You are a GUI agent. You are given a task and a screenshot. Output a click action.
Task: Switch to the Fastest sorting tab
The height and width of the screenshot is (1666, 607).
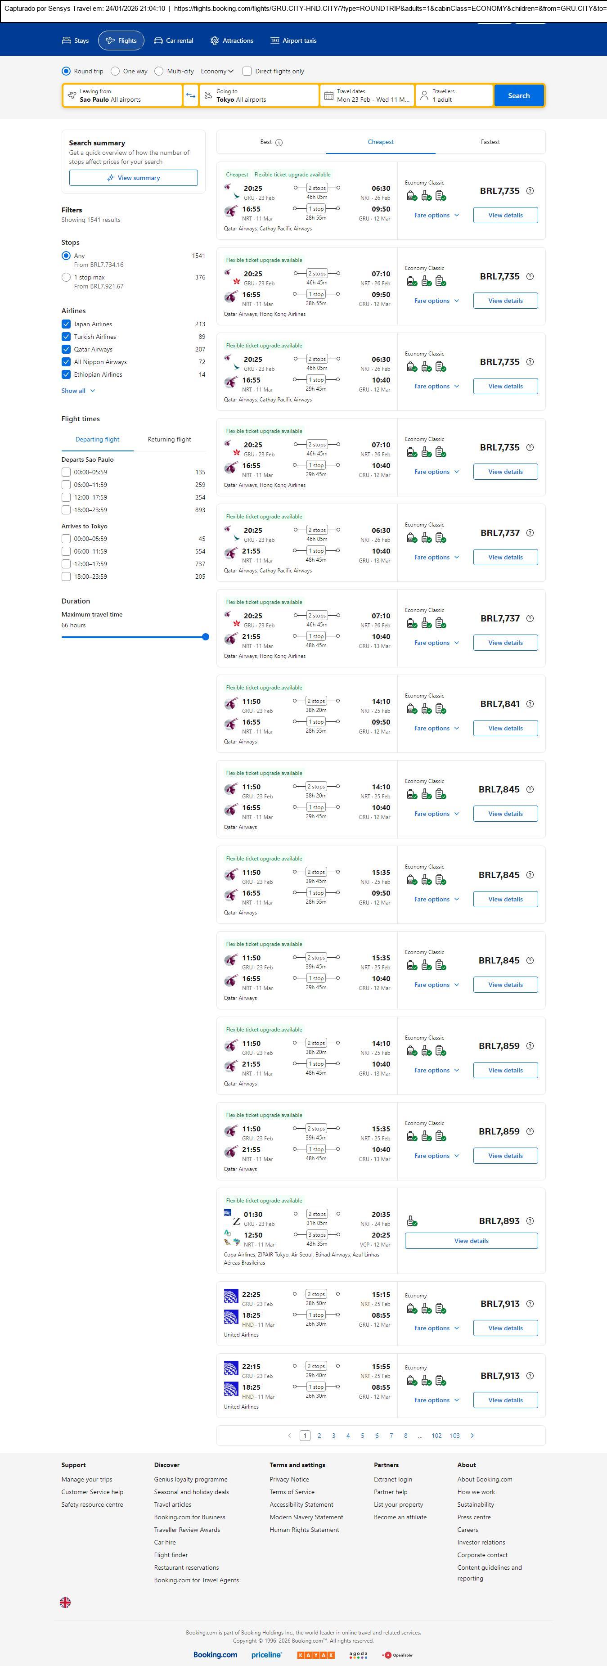(x=490, y=142)
